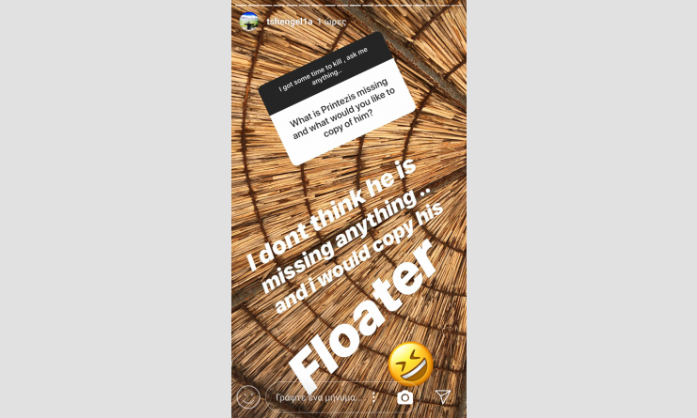Open the quick reactions smiley icon
The image size is (697, 418).
click(x=248, y=396)
